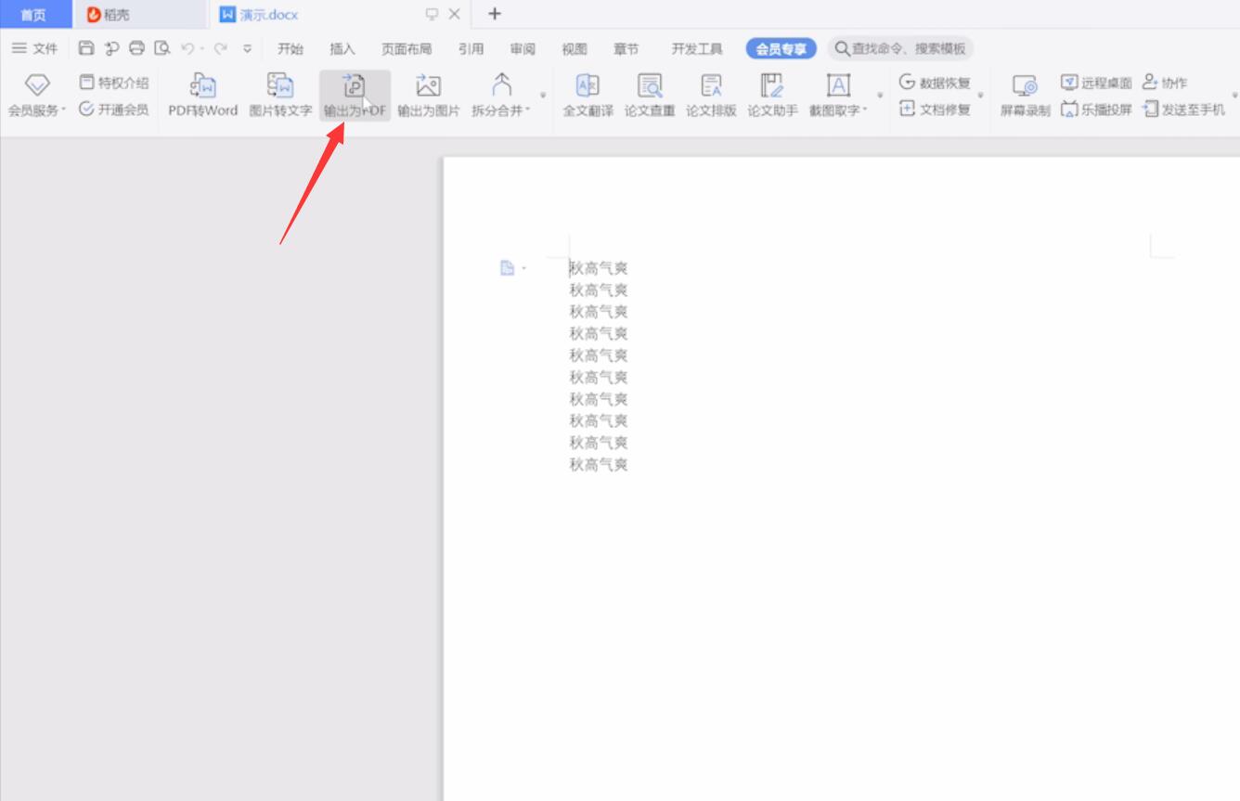Switch to 章节 ribbon tab
This screenshot has width=1240, height=801.
pyautogui.click(x=626, y=48)
